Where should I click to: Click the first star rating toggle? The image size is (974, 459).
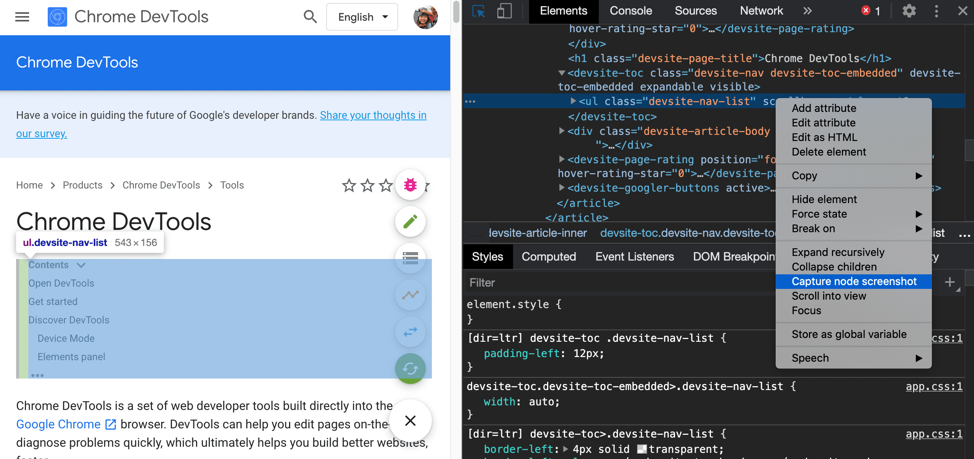tap(350, 185)
